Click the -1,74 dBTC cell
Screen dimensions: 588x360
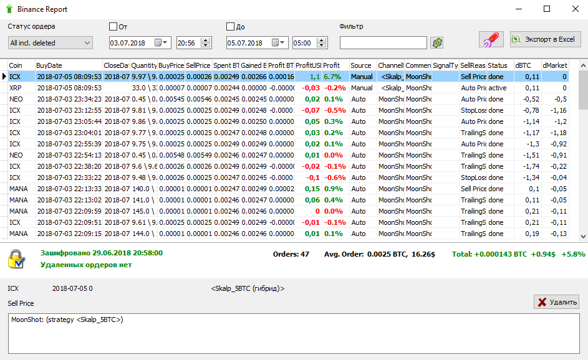528,166
